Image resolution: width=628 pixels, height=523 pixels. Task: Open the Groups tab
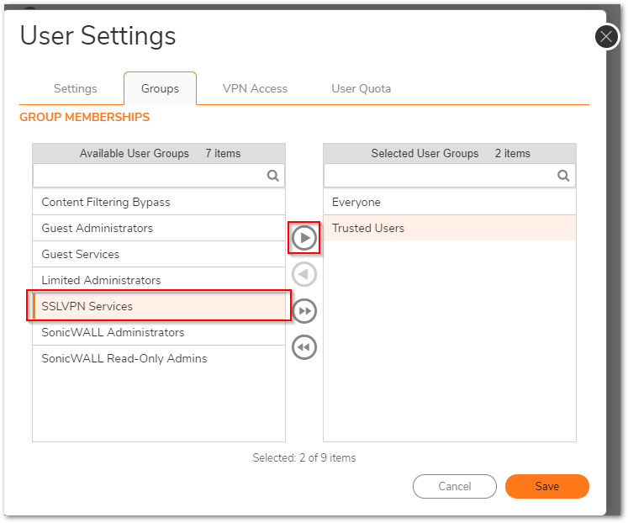tap(160, 88)
